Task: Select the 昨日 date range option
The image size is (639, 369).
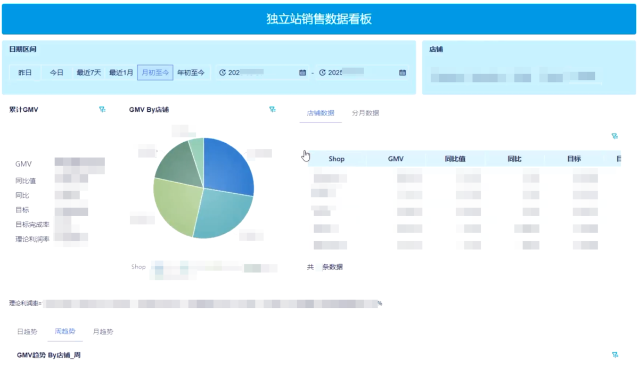Action: 25,73
